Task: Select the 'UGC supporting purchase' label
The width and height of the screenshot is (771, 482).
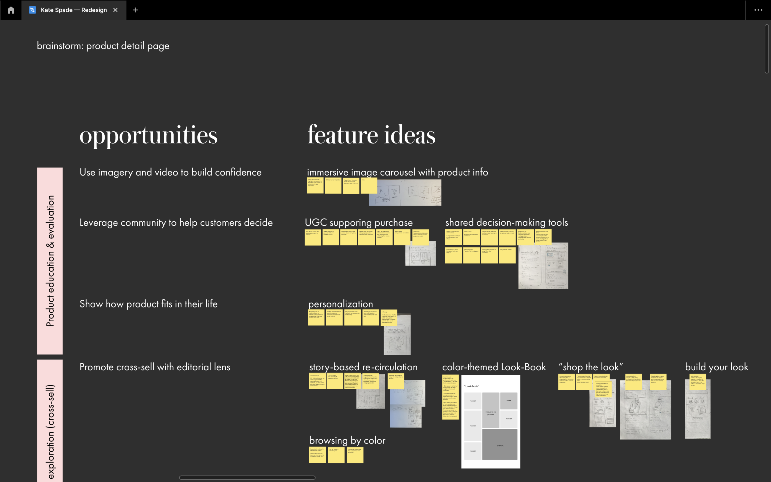Action: click(x=359, y=223)
